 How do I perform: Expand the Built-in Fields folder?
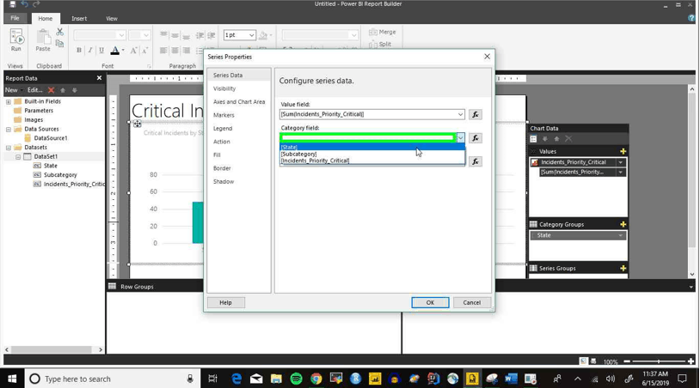pyautogui.click(x=9, y=101)
